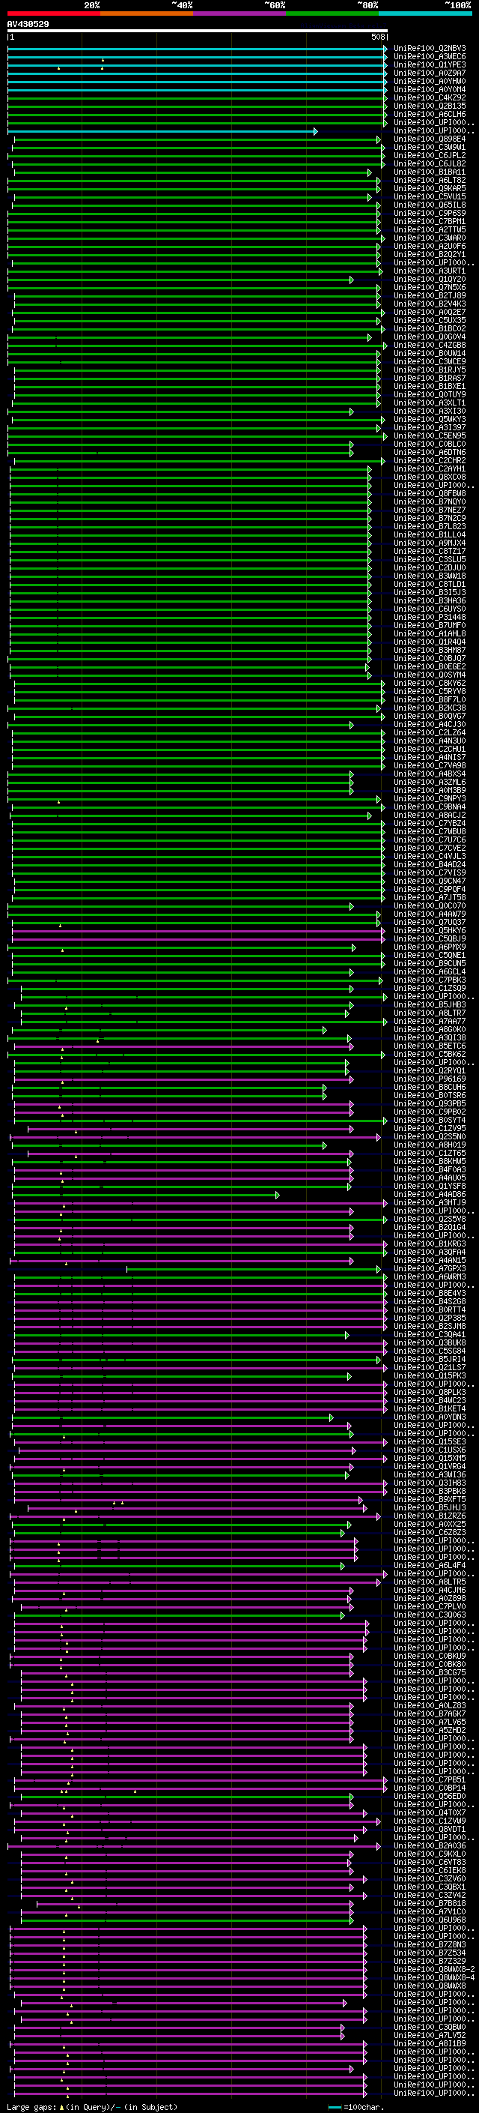Select the UniRef100_C6JPL2 label
The image size is (479, 2113).
[429, 156]
